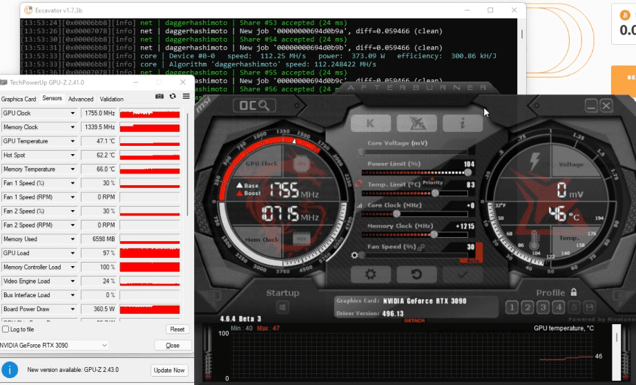Open Afterburner information button
This screenshot has height=385, width=636.
(x=463, y=123)
